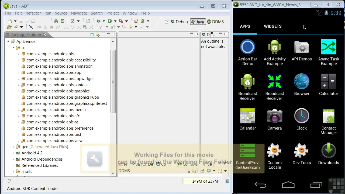The image size is (345, 194).
Task: Switch to the Debug perspective
Action: tap(179, 22)
